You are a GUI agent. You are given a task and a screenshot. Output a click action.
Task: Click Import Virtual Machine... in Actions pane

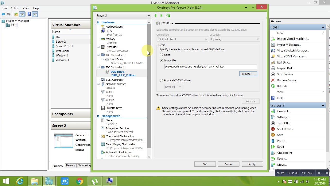tap(293, 39)
